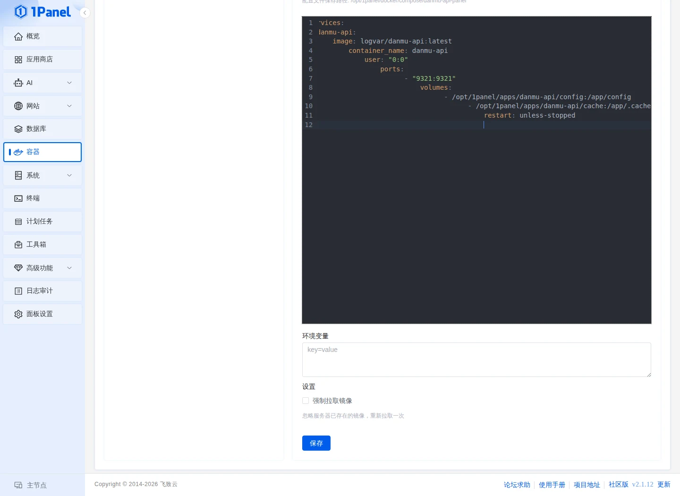This screenshot has height=496, width=680.
Task: Click the 主节点 label
Action: tap(37, 485)
